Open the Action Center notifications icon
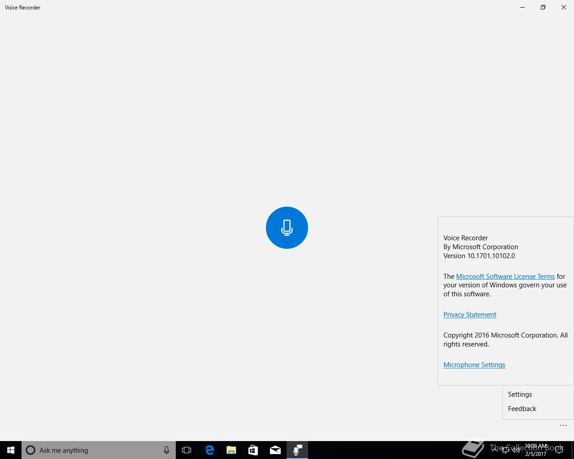This screenshot has height=459, width=574. [559, 450]
